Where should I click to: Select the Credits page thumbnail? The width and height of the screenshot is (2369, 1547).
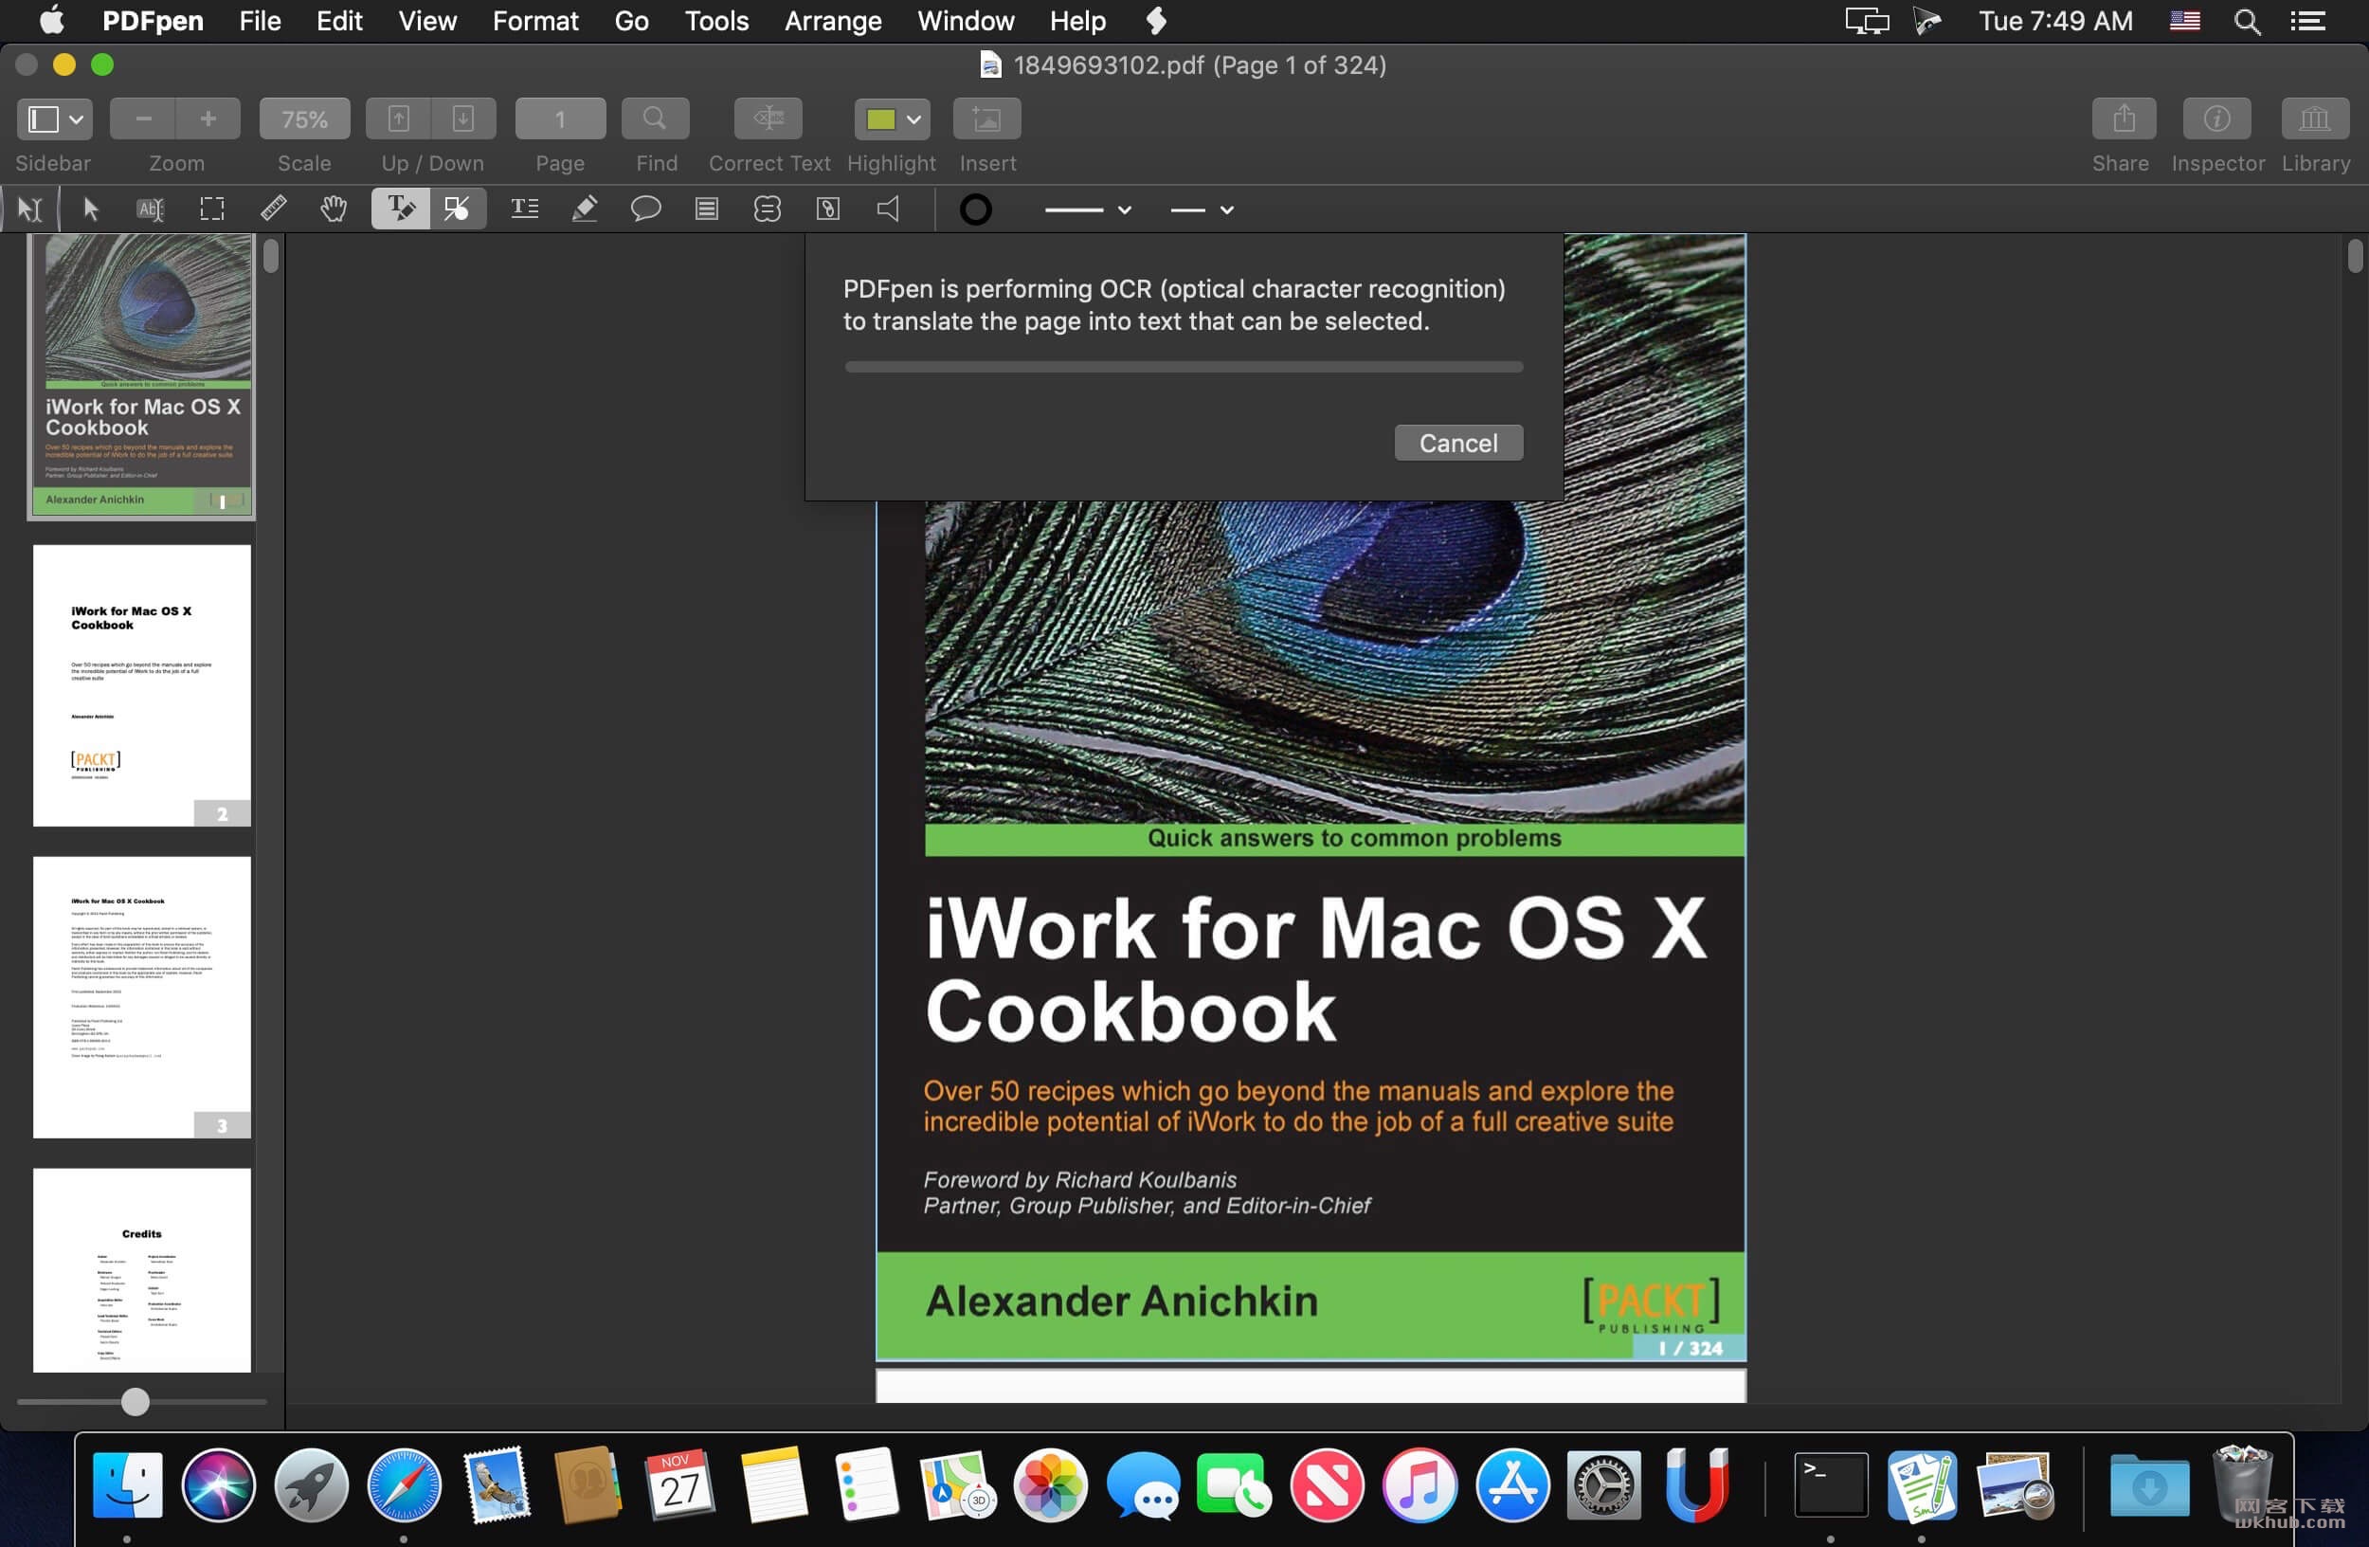pos(141,1270)
